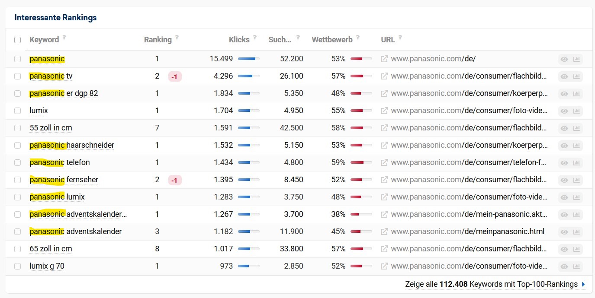This screenshot has height=298, width=595.
Task: Open the keyword link panasonic tv
Action: [51, 76]
